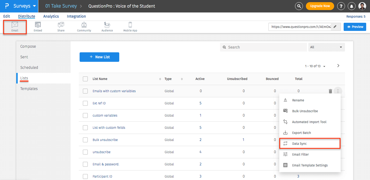Screen dimensions: 370x180
Task: Expand the 1 - 10 of 13 pagination dropdown
Action: pos(315,66)
